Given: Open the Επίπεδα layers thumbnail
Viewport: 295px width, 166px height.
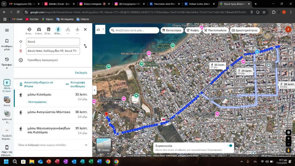Looking at the screenshot, I should [104, 145].
